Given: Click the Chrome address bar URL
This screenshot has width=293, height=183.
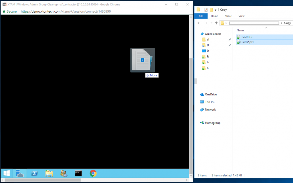Looking at the screenshot, I should 66,11.
